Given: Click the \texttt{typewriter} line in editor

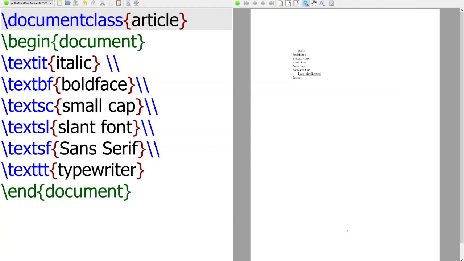Looking at the screenshot, I should click(x=73, y=170).
